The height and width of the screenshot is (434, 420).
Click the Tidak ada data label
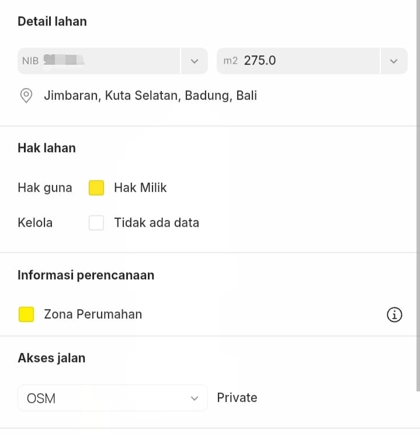pos(157,223)
